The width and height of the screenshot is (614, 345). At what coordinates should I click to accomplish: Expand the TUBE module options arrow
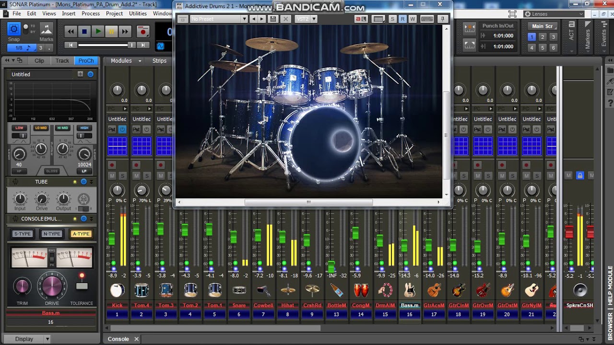click(91, 182)
